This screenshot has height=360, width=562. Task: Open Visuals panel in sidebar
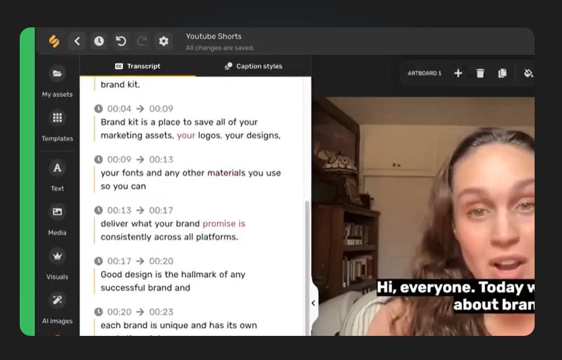pyautogui.click(x=58, y=264)
